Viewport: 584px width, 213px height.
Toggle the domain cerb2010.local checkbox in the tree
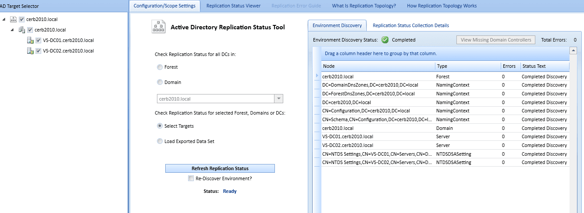point(30,30)
